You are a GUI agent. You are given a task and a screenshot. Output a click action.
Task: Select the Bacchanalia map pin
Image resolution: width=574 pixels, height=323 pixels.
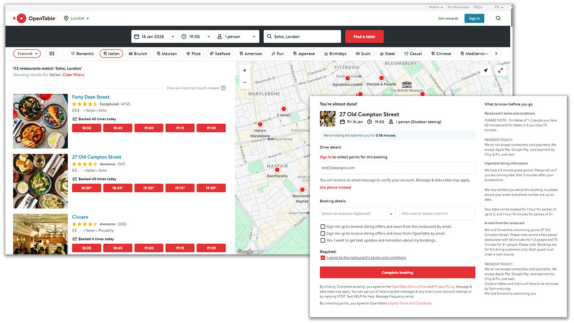tap(277, 170)
